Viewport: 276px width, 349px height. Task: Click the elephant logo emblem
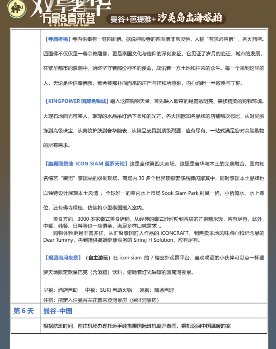point(17,9)
